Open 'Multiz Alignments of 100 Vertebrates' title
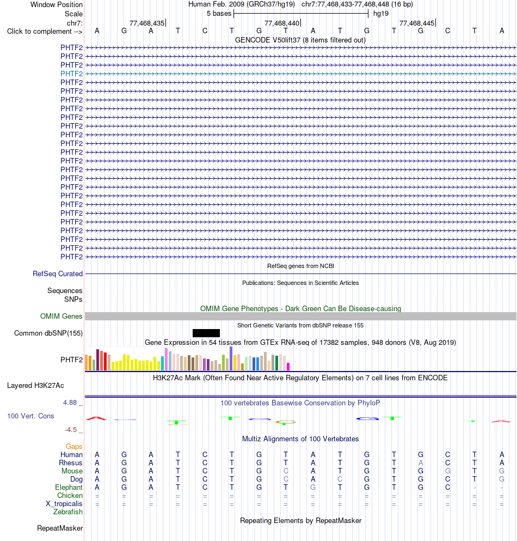517x541 pixels. point(300,439)
